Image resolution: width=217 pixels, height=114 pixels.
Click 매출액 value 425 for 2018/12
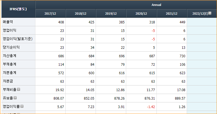(91, 22)
